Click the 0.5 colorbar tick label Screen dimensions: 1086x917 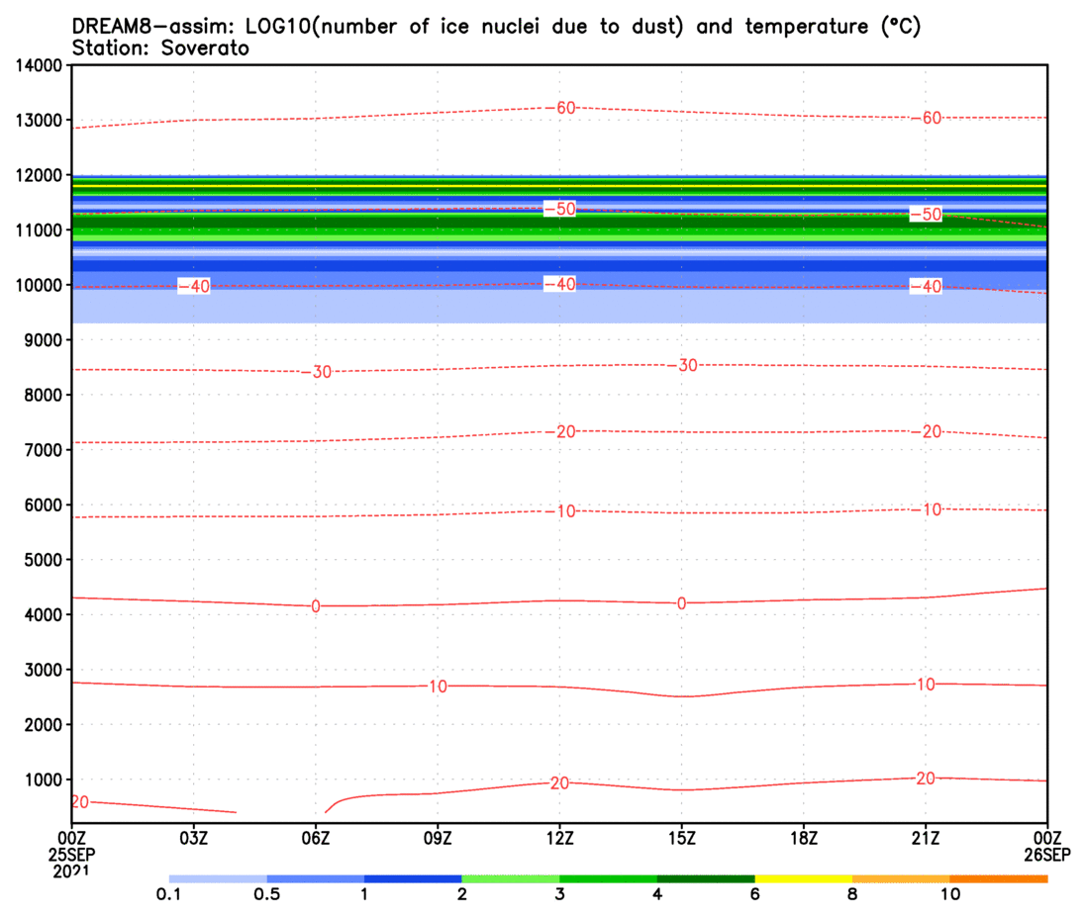[266, 895]
